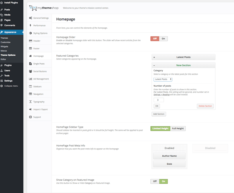Image resolution: width=234 pixels, height=193 pixels.
Task: Open Editor submenu item
Action: [3, 59]
